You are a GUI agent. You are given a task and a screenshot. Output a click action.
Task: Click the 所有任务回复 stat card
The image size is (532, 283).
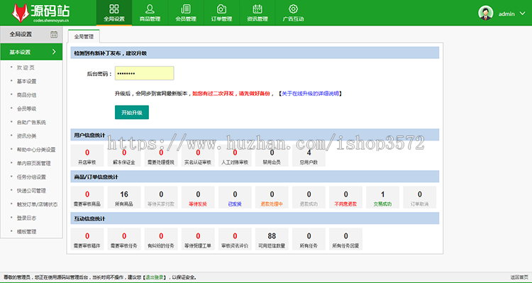pyautogui.click(x=345, y=239)
